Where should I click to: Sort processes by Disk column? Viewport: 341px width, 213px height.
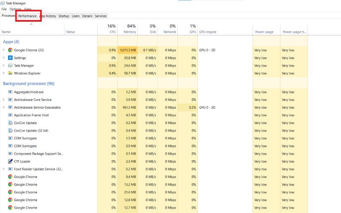point(147,29)
